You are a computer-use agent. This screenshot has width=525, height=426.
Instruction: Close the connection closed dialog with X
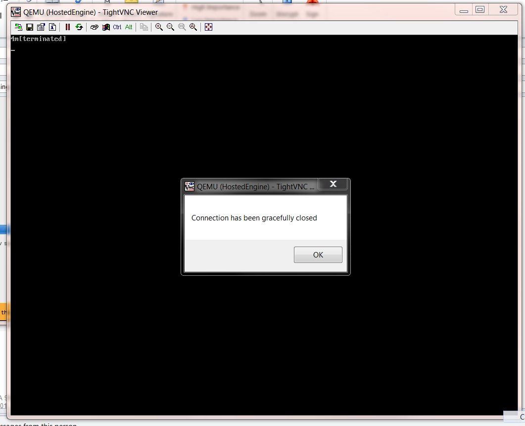pos(333,184)
